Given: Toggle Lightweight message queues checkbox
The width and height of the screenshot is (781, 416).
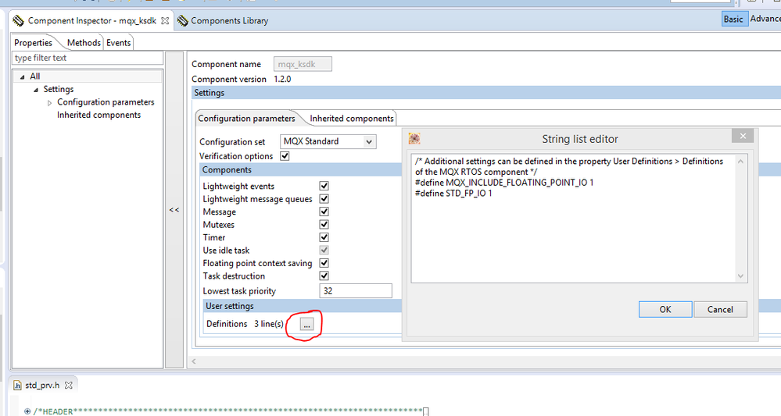Looking at the screenshot, I should [324, 198].
